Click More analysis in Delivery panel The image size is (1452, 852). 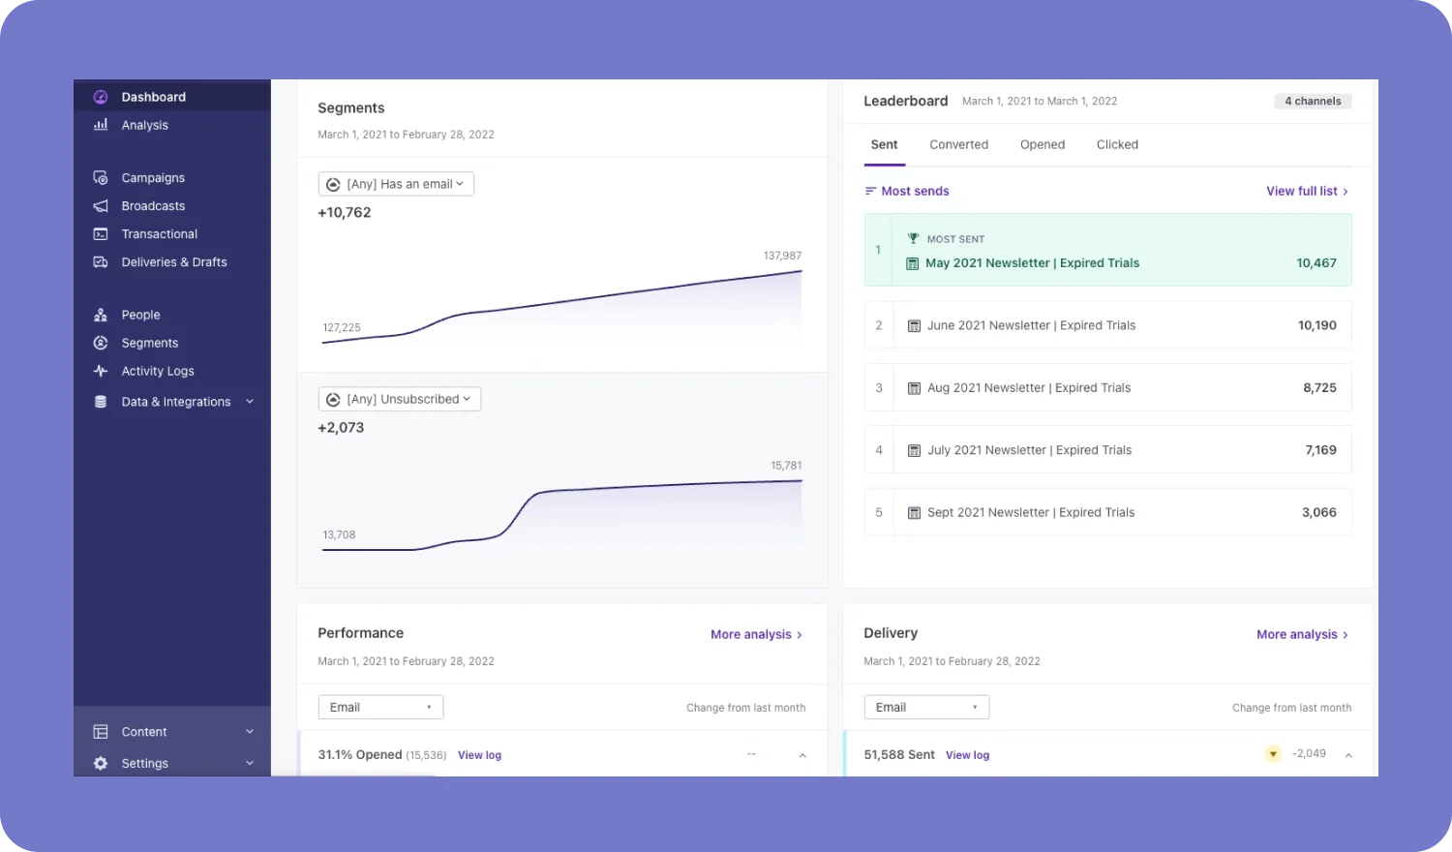click(x=1302, y=634)
